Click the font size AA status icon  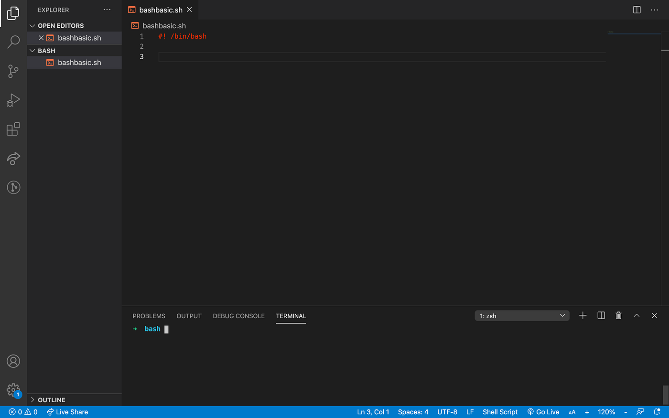tap(572, 412)
